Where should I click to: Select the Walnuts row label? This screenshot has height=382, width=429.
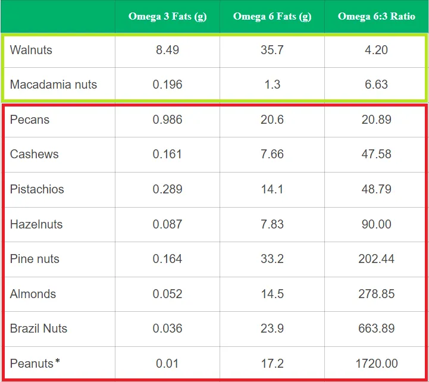pyautogui.click(x=31, y=50)
